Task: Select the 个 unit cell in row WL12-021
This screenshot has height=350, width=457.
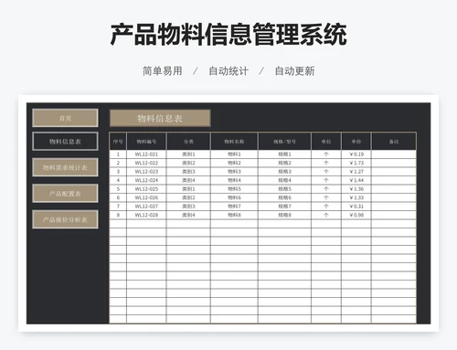Action: pos(326,154)
